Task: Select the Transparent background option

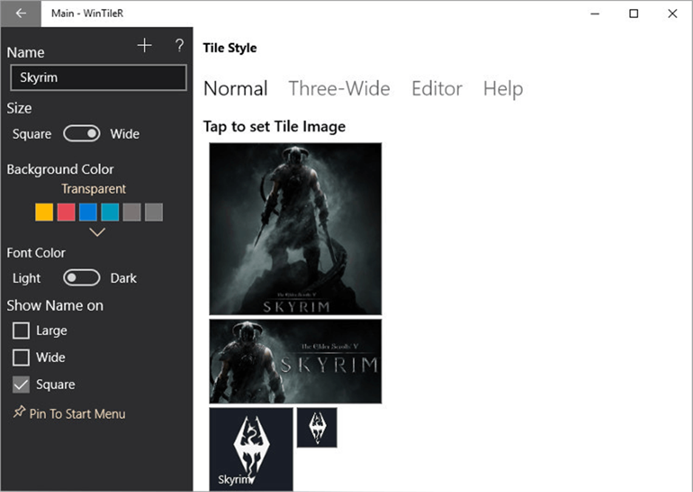Action: point(94,189)
